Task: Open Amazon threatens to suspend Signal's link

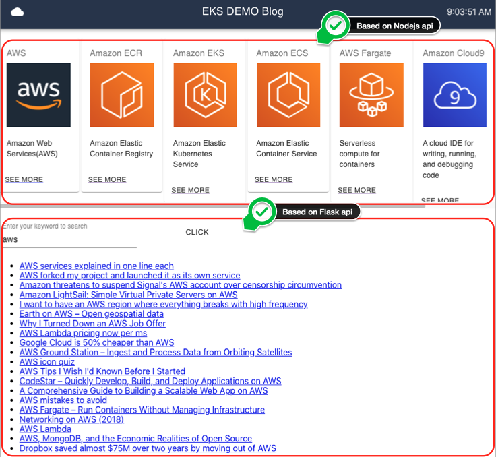Action: [181, 285]
